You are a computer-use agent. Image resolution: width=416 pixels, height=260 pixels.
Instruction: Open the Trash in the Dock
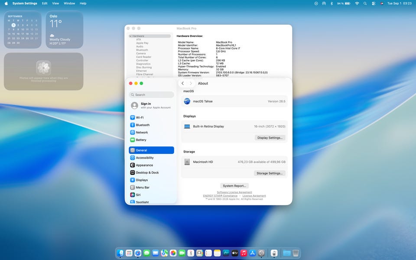[296, 253]
